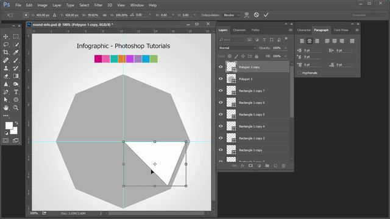
Task: Click the Add layer style fx icon
Action: pos(243,165)
